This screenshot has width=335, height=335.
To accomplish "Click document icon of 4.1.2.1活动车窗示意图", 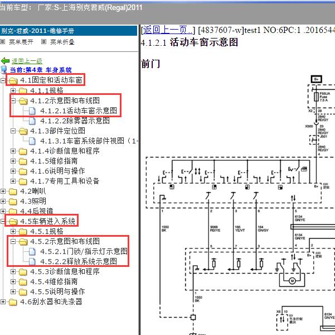I will click(32, 111).
